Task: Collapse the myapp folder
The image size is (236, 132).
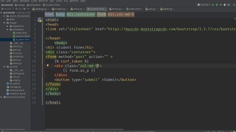Action: click(4, 23)
